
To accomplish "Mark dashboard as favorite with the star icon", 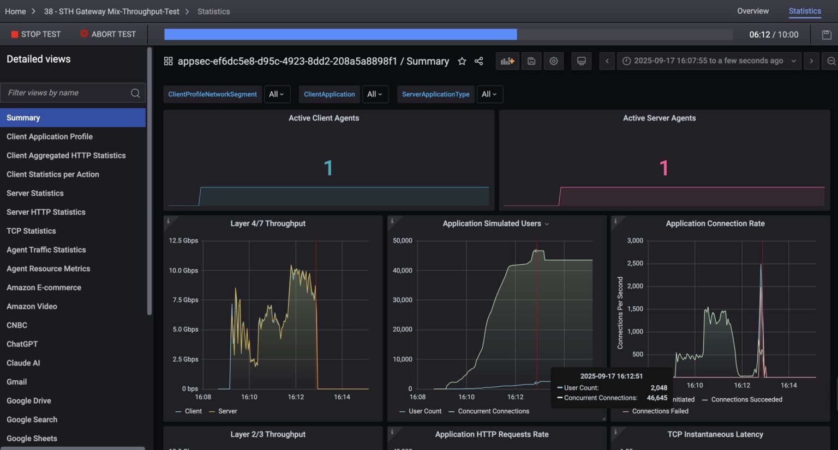I will click(462, 61).
